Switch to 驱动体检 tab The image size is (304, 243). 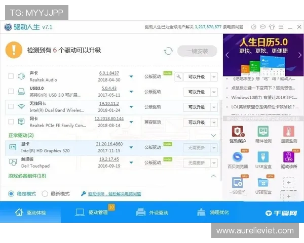tap(30, 213)
